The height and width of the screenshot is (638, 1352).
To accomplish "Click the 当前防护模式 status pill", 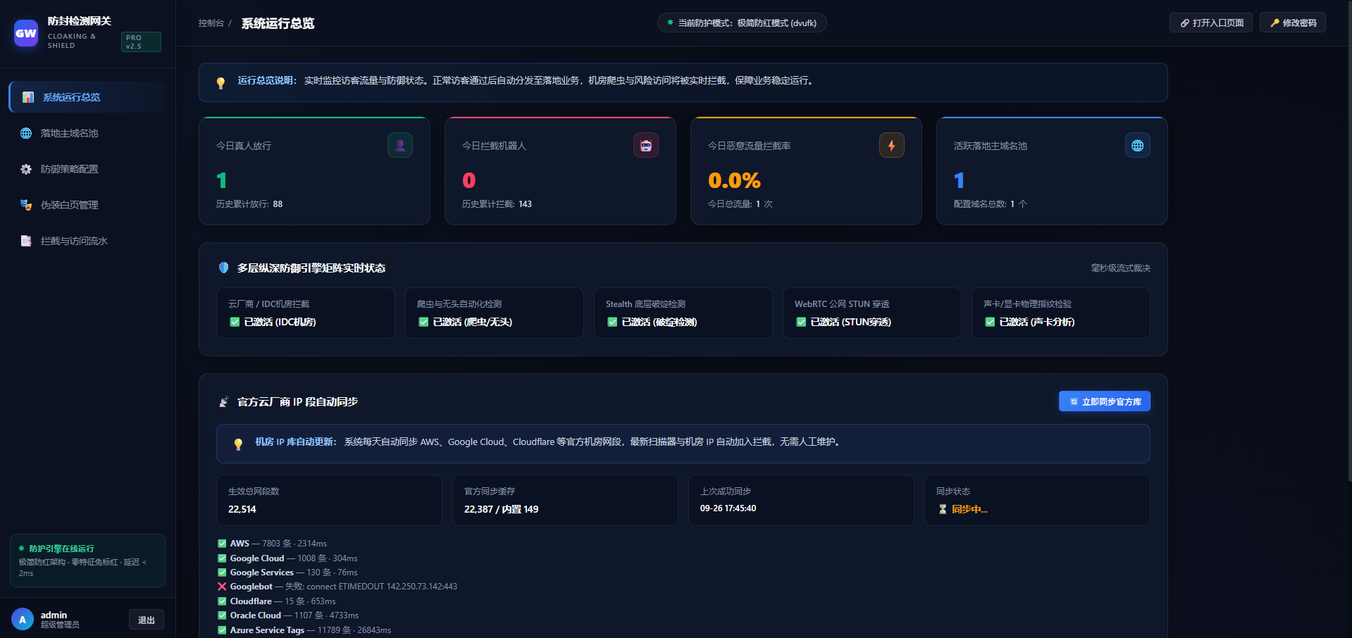I will pos(742,23).
